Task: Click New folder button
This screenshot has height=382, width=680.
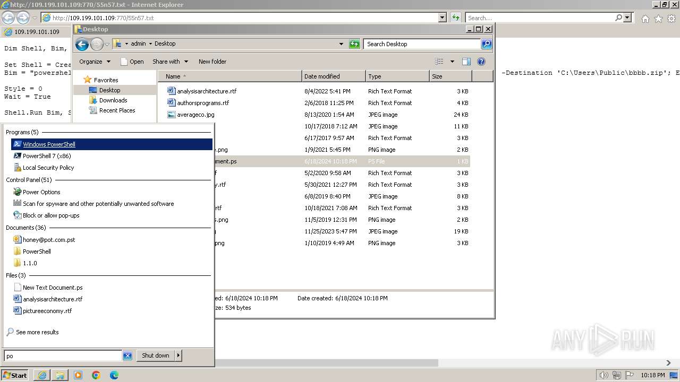Action: (212, 62)
